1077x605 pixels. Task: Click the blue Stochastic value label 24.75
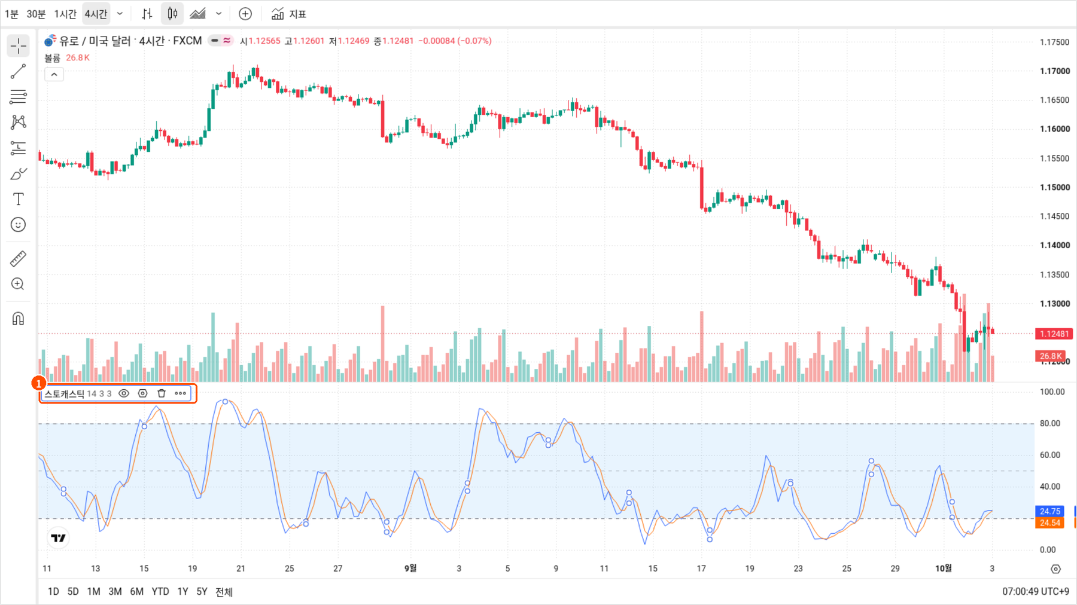[1049, 511]
